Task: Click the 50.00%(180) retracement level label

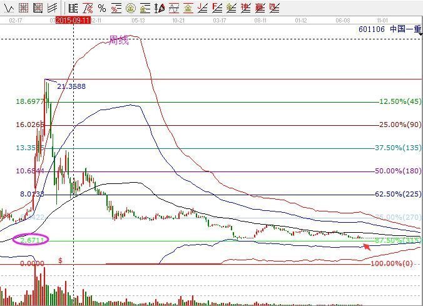Action: [x=399, y=171]
